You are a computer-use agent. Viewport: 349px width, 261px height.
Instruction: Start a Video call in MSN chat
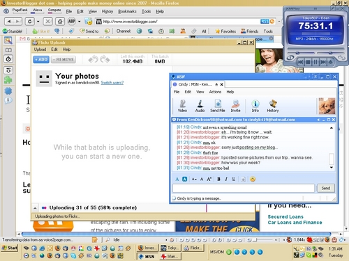tap(182, 106)
